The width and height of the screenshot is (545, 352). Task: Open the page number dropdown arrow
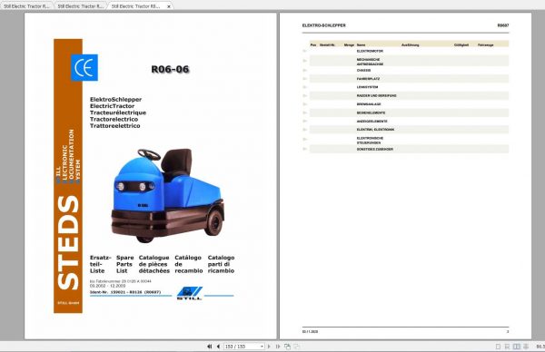click(262, 347)
